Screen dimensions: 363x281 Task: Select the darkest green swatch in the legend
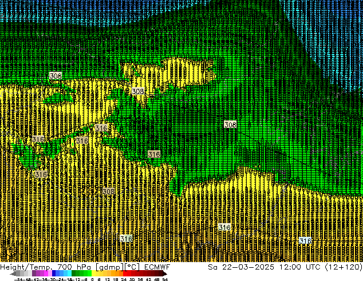pos(74,274)
